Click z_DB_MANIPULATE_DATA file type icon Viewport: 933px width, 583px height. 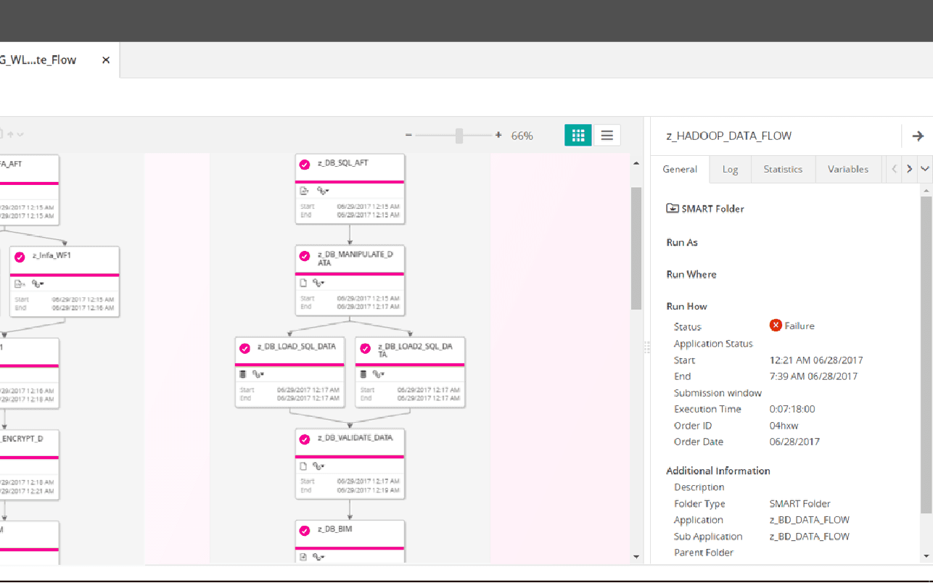click(x=304, y=283)
